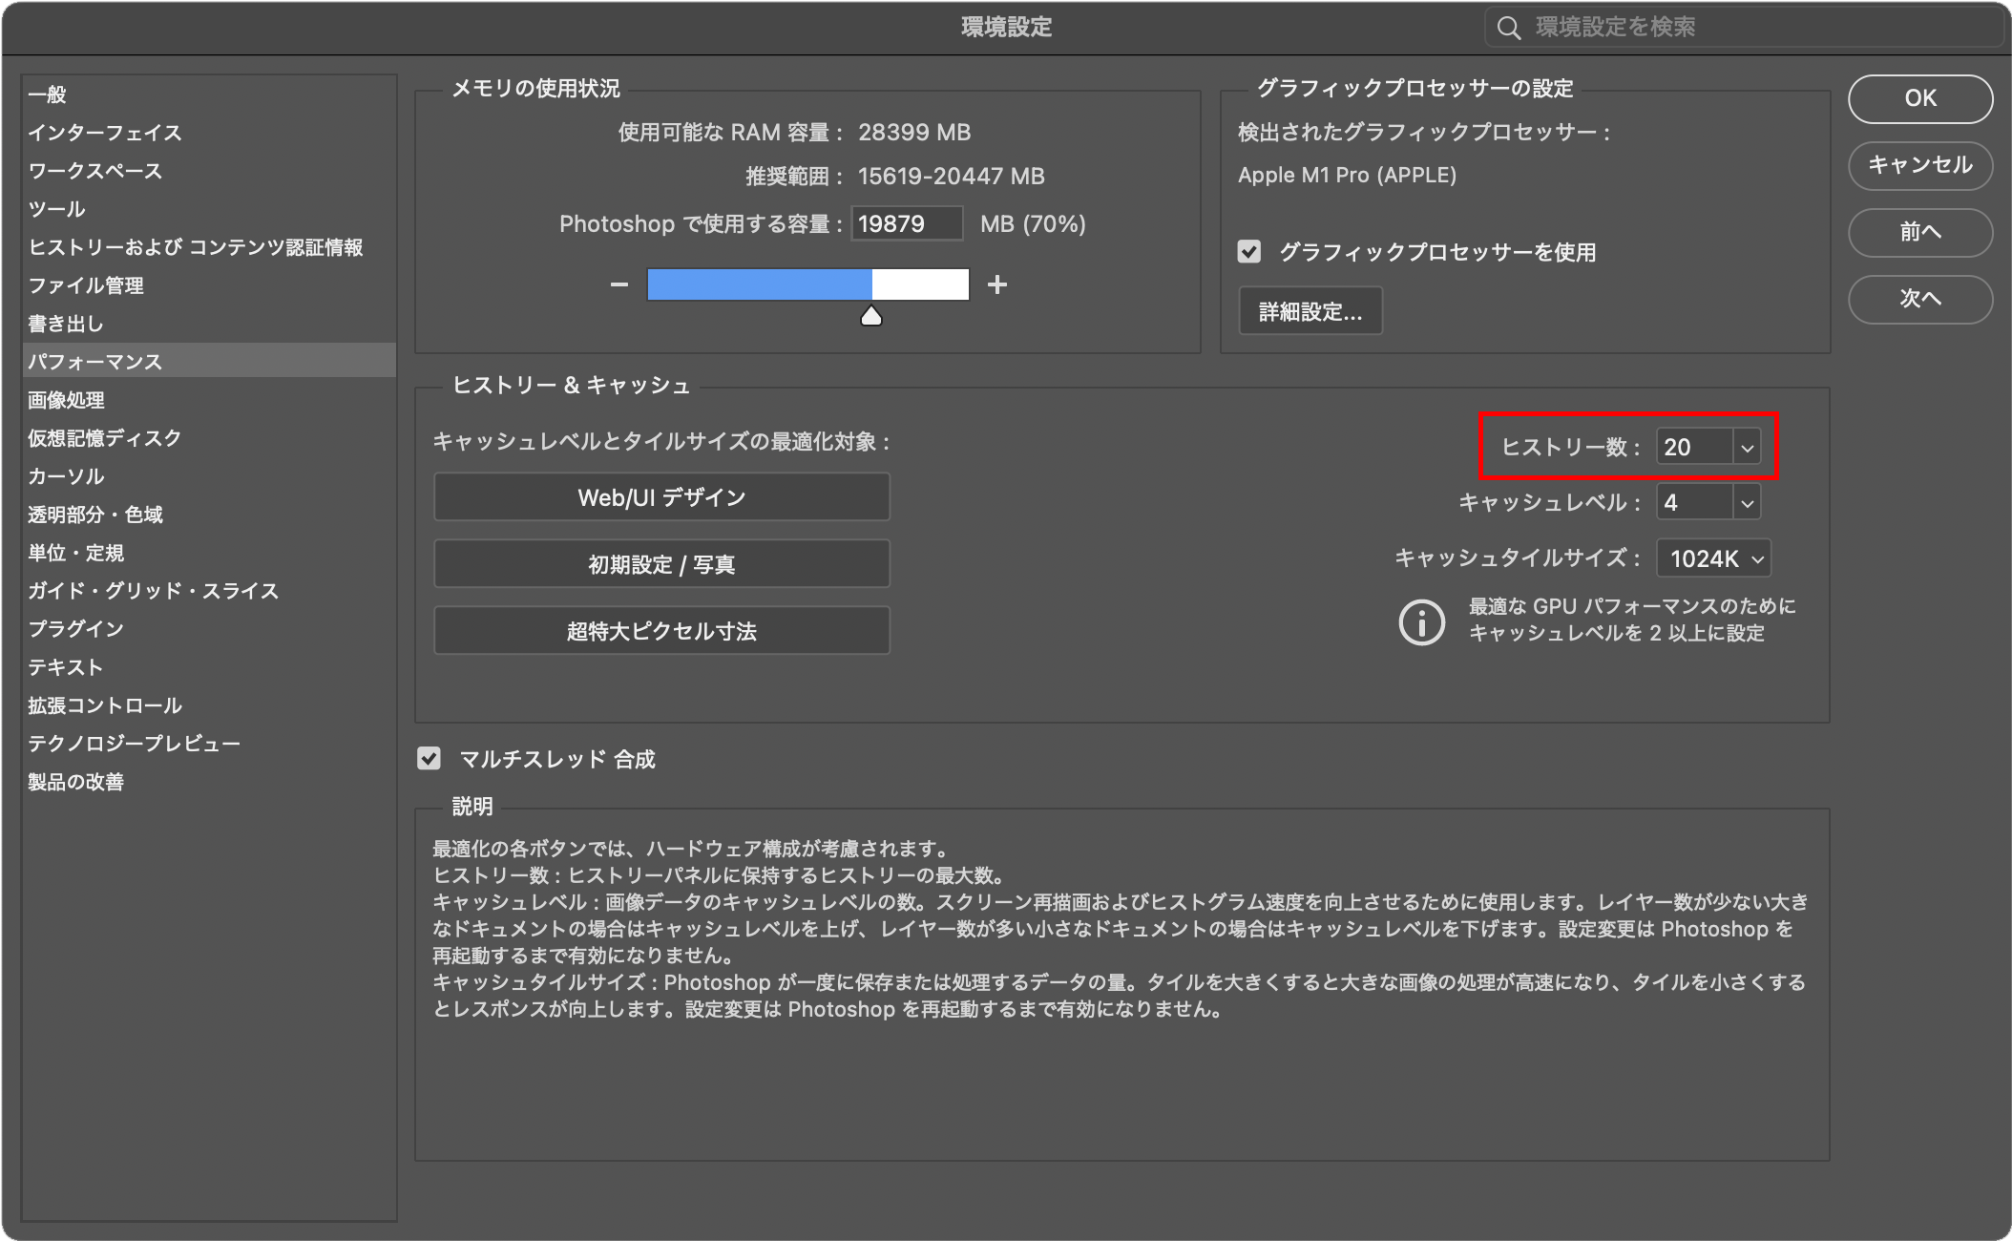Click the Photoshop memory field showing 19879
2012x1241 pixels.
click(x=907, y=224)
